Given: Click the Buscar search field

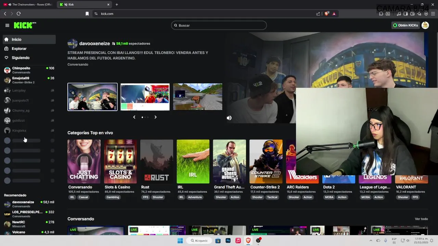Looking at the screenshot, I should pos(219,25).
